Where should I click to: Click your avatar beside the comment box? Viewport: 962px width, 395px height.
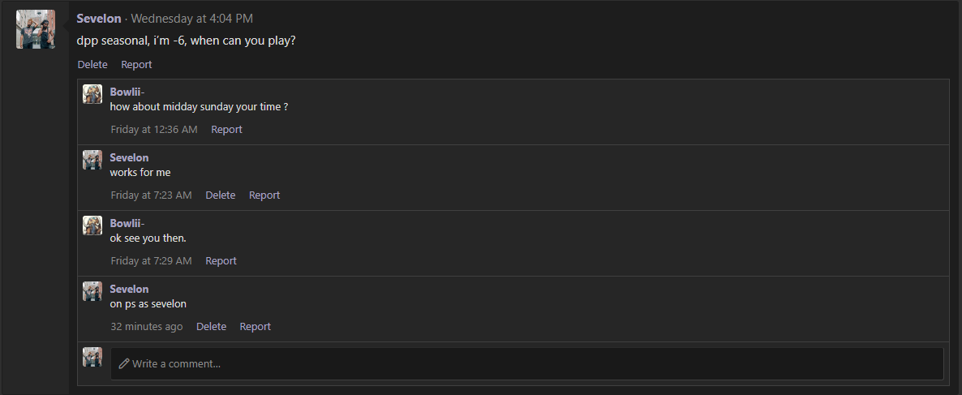pyautogui.click(x=92, y=357)
